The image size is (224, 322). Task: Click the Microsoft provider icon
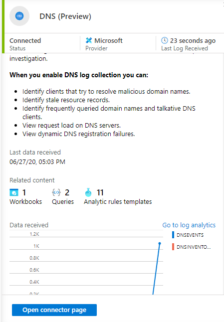[x=89, y=40]
